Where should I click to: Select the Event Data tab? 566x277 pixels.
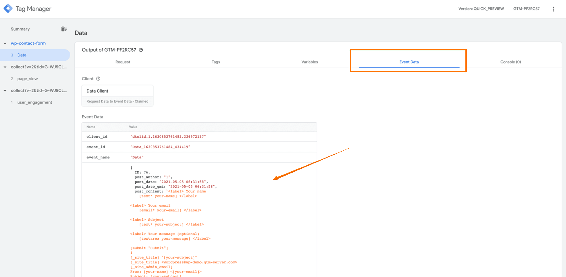pos(409,62)
